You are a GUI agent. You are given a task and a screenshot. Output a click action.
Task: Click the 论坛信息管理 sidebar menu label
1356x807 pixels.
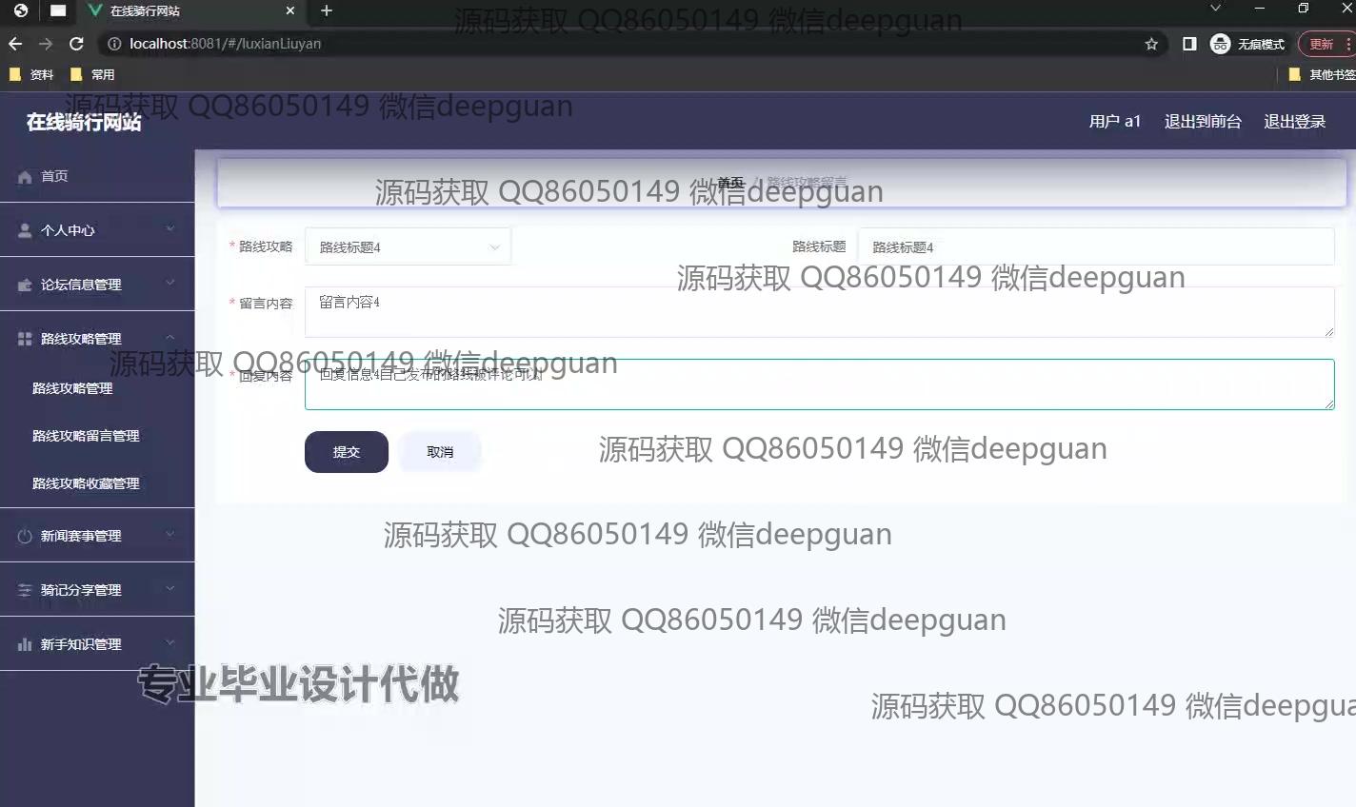pos(81,285)
